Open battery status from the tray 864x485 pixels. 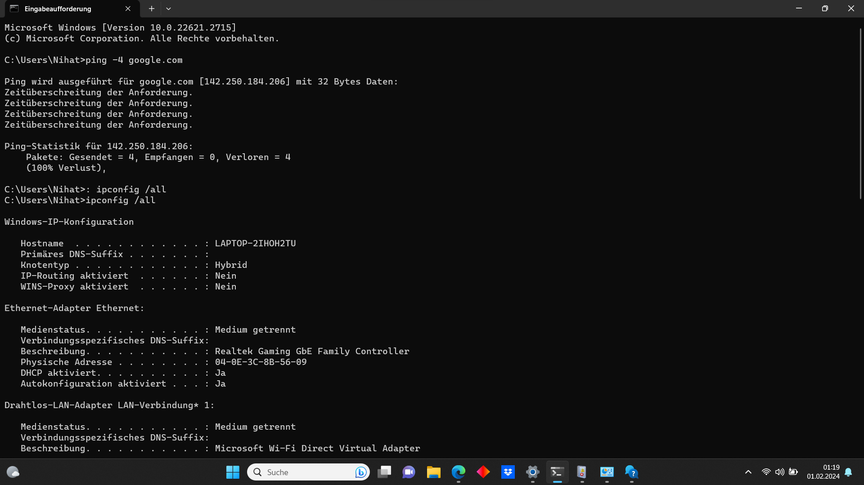[794, 472]
